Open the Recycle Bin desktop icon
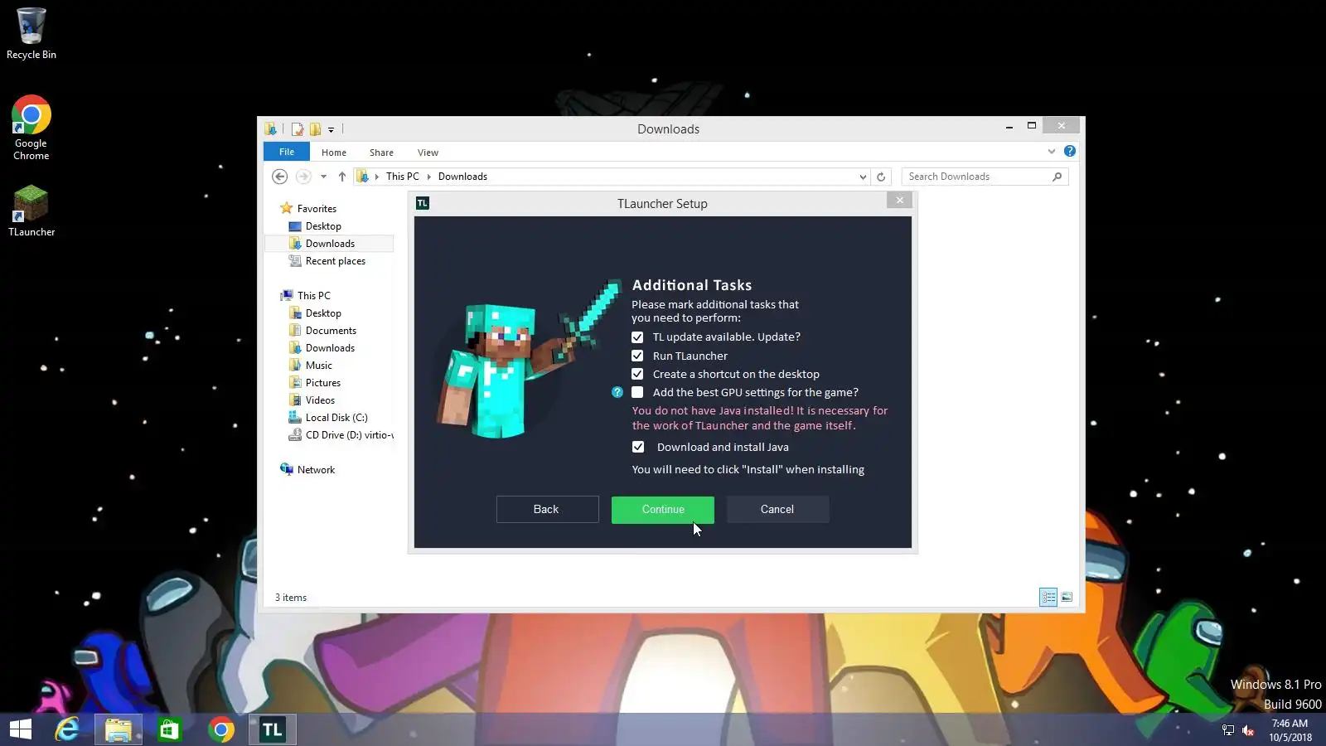This screenshot has height=746, width=1326. pos(31,33)
